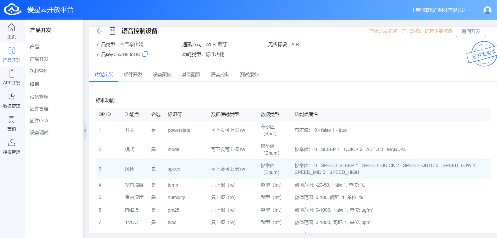Select the tvoc identifier cell
This screenshot has width=497, height=238.
click(172, 222)
